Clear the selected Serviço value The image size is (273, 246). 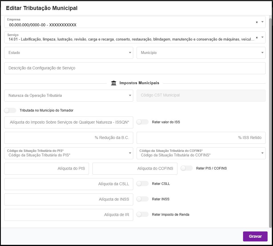(256, 37)
